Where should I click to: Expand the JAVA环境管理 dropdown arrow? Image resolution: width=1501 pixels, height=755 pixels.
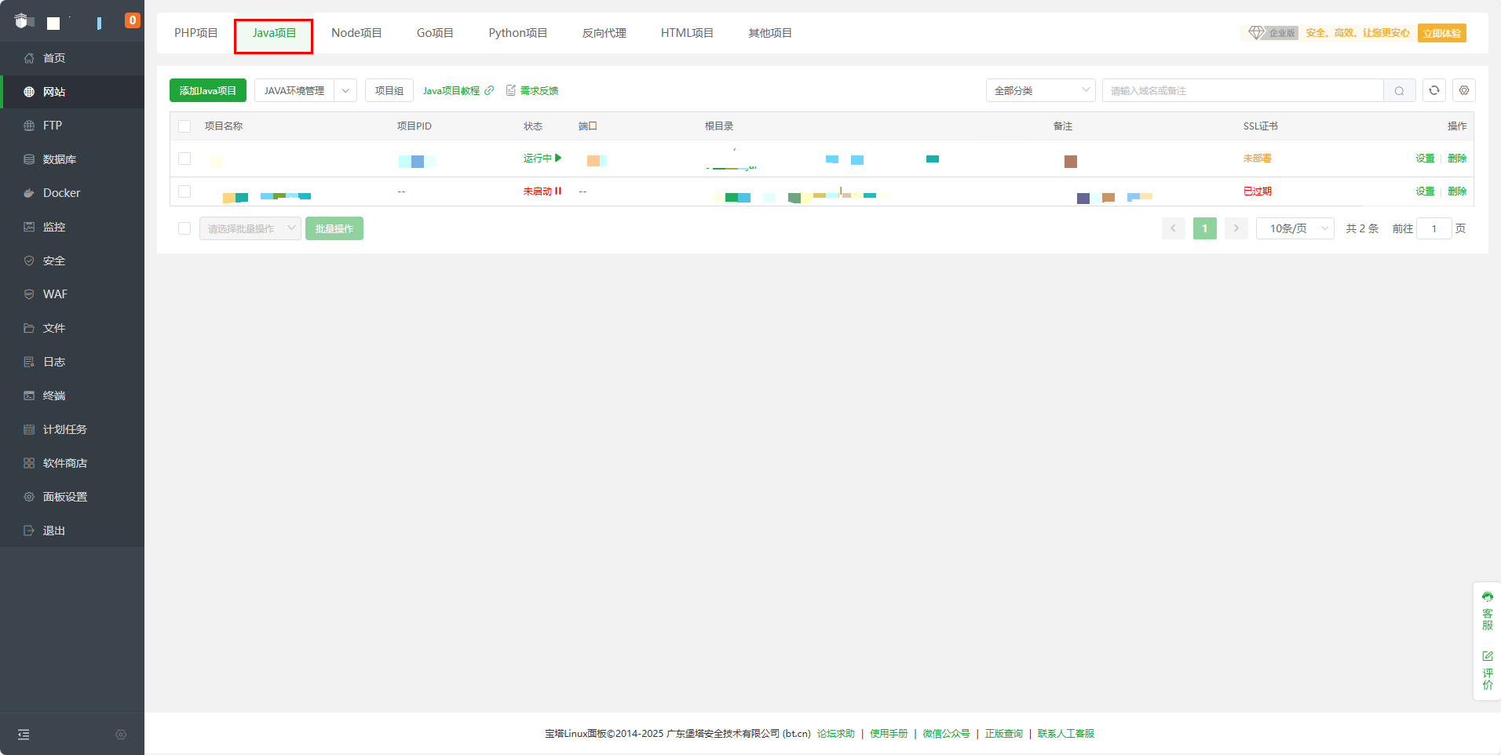coord(345,90)
